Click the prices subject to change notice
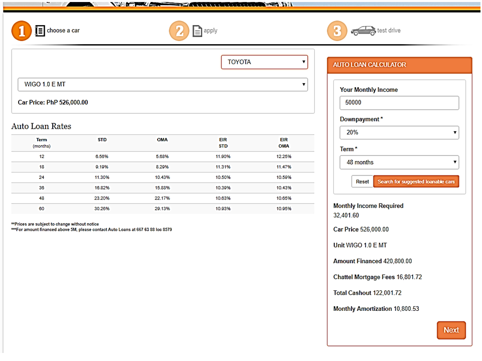Viewport: 482px width, 361px height. [x=55, y=224]
